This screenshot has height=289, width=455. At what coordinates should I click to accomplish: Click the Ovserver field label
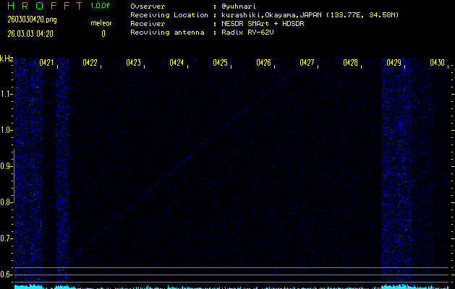point(148,7)
